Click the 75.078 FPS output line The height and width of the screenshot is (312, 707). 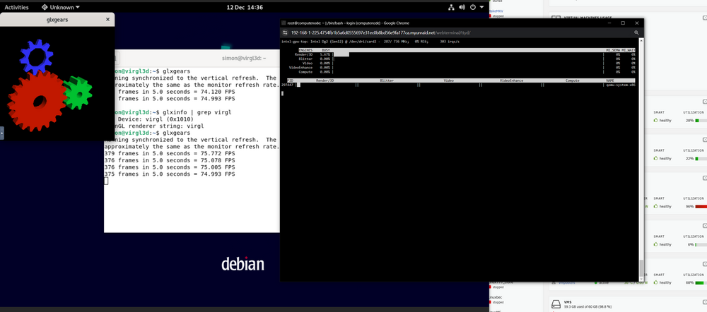coord(170,160)
